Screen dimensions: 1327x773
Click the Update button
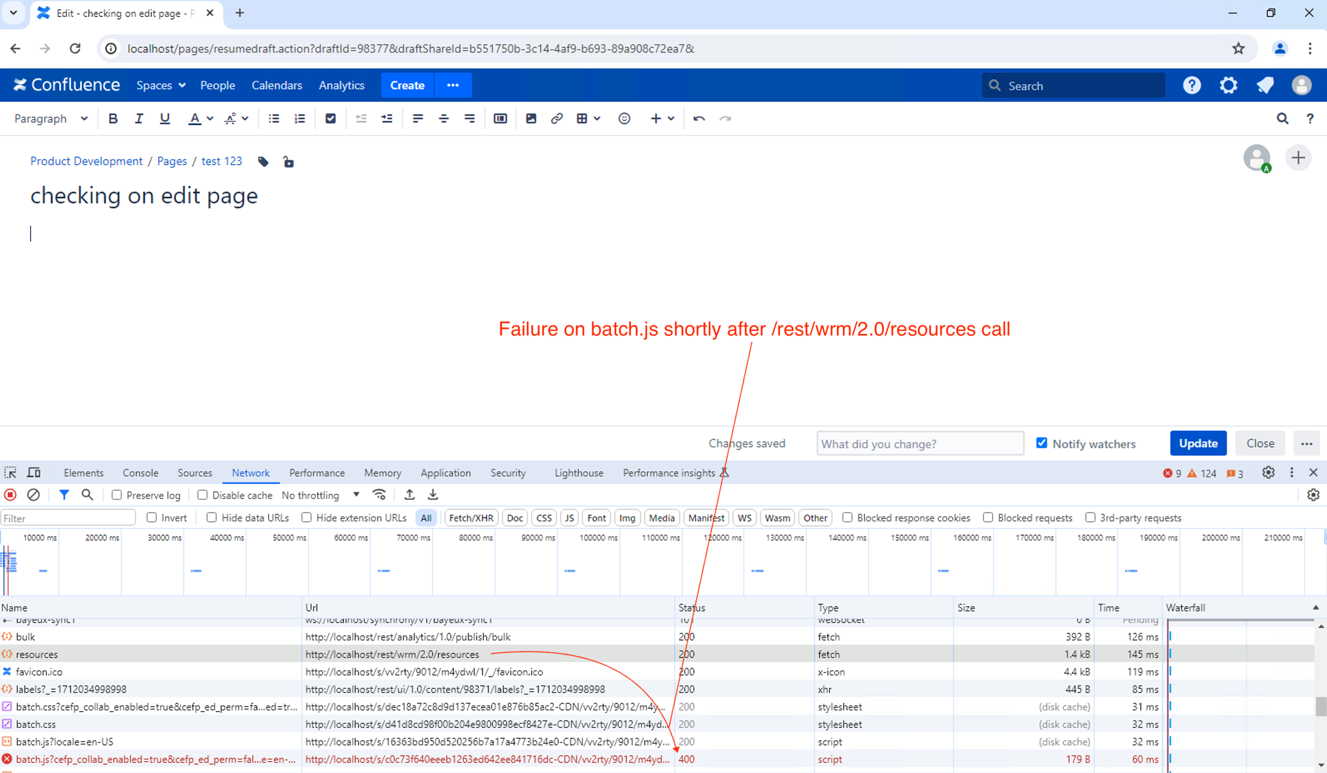pos(1198,444)
